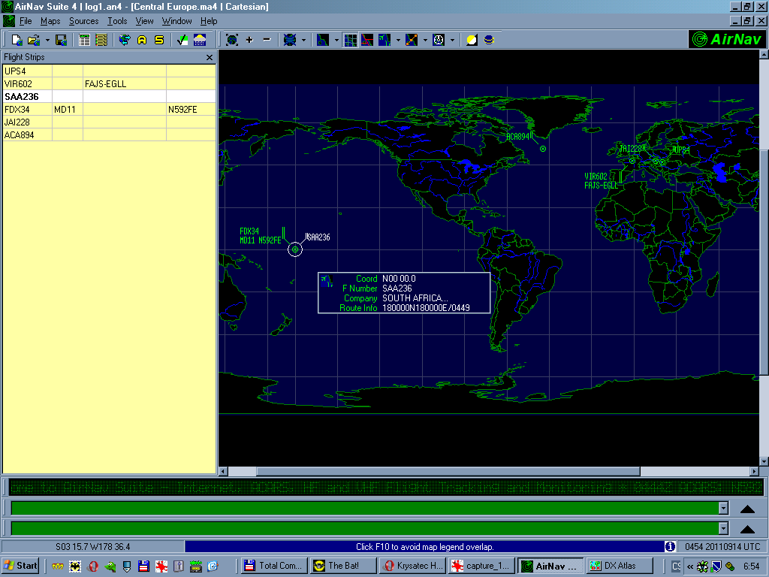This screenshot has width=769, height=577.
Task: Open dropdown beside map projection icon
Action: [x=303, y=40]
